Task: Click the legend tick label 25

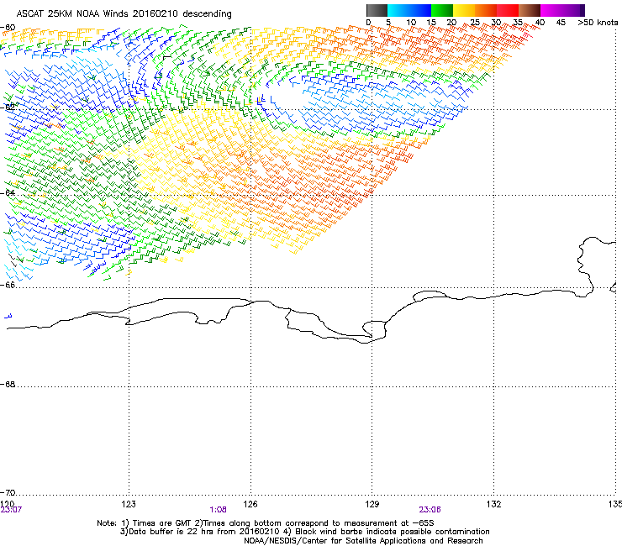Action: [475, 23]
